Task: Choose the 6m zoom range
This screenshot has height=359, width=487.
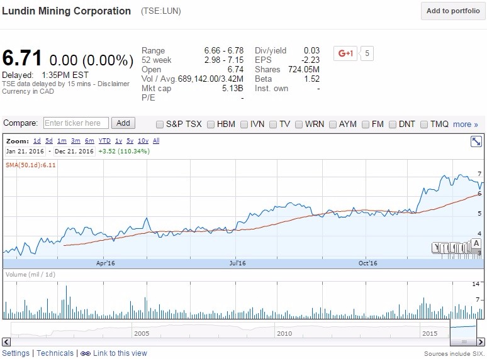Action: point(89,141)
